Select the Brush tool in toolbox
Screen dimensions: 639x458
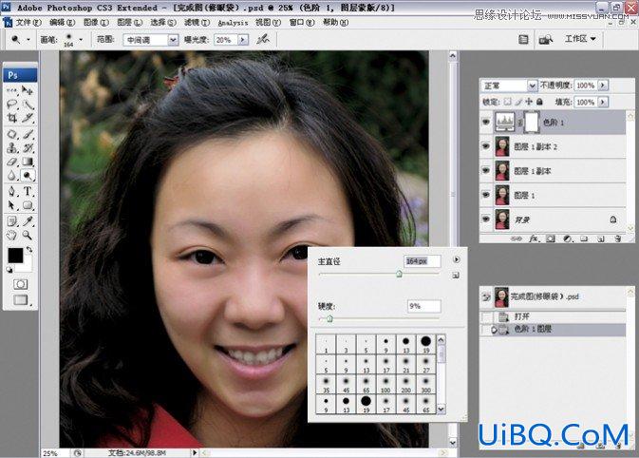click(x=28, y=133)
